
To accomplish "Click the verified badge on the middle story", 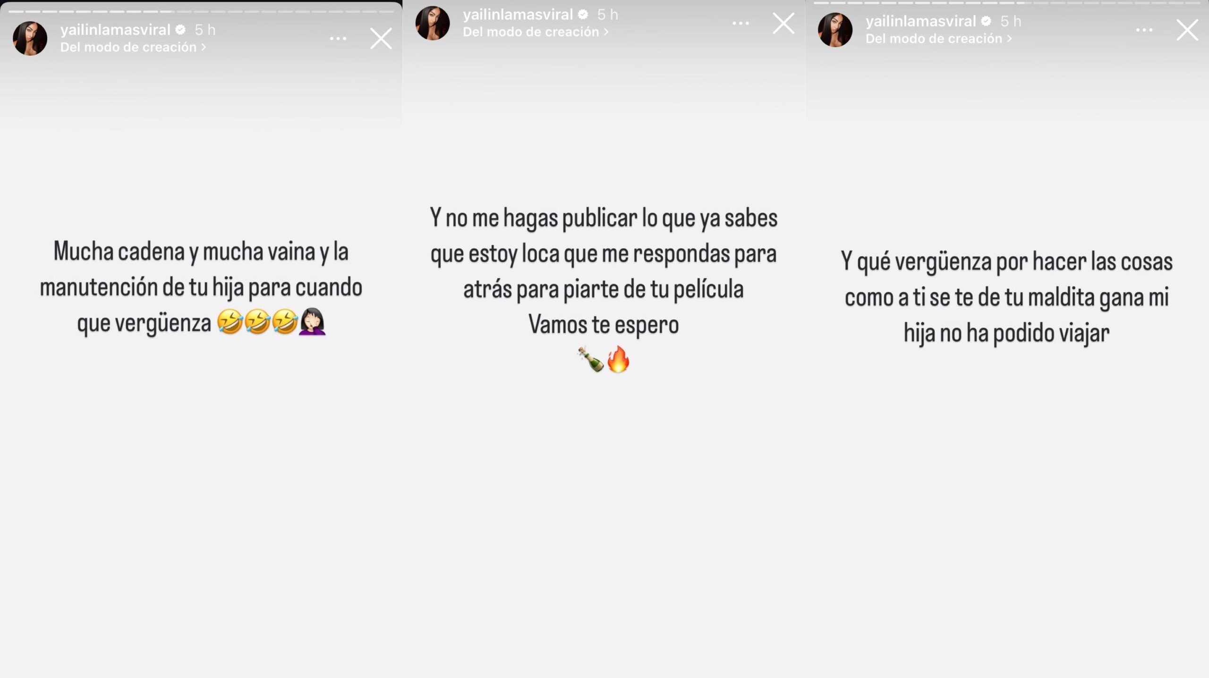I will point(583,15).
